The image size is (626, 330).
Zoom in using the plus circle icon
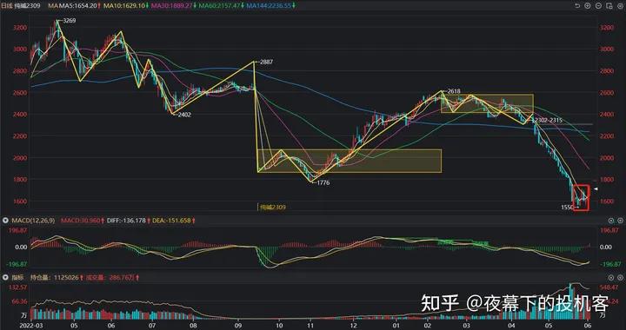click(587, 5)
